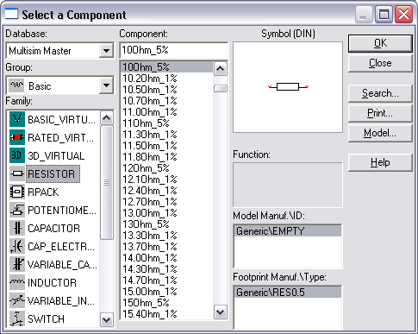Image resolution: width=418 pixels, height=334 pixels.
Task: Select 13.0Ohm_1% component
Action: (x=166, y=213)
